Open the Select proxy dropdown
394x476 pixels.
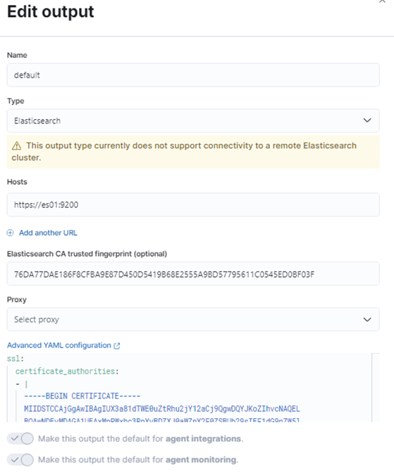tap(193, 319)
